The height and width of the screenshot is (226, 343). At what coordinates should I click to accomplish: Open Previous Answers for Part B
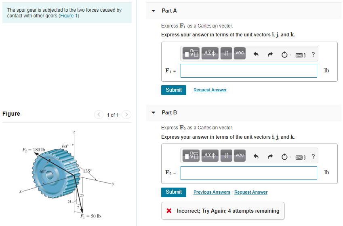point(212,192)
